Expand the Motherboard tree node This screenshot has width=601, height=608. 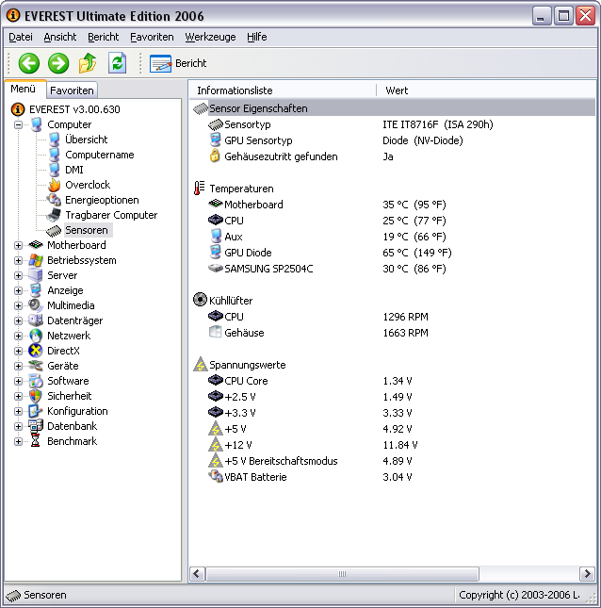(x=18, y=245)
